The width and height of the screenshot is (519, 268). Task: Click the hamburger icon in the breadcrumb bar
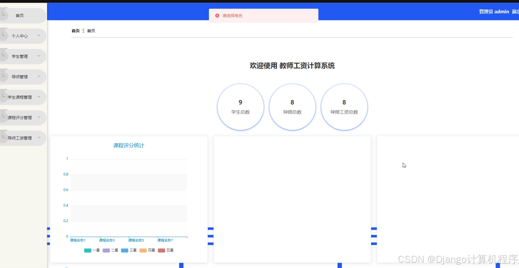click(x=83, y=31)
